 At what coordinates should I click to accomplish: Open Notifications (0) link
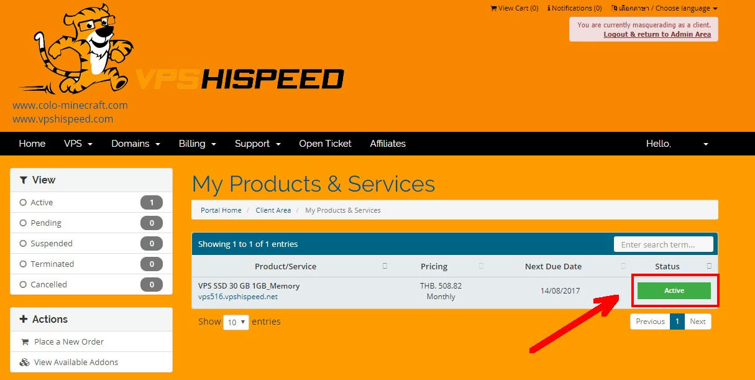pyautogui.click(x=574, y=8)
